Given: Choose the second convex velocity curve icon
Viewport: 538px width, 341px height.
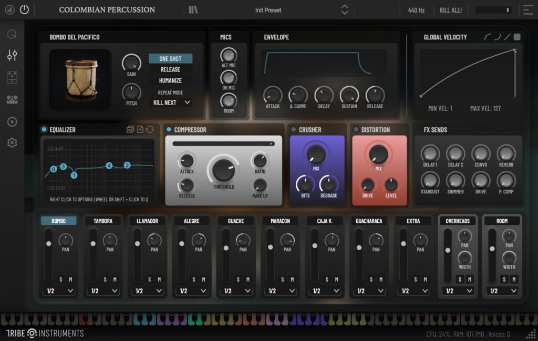Looking at the screenshot, I should click(497, 37).
